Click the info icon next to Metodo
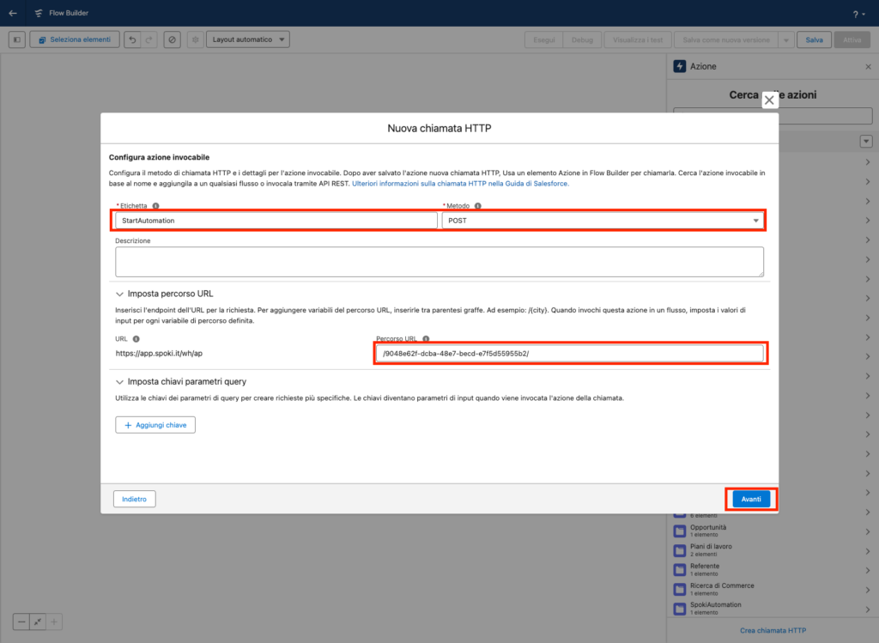The width and height of the screenshot is (879, 643). click(x=477, y=206)
